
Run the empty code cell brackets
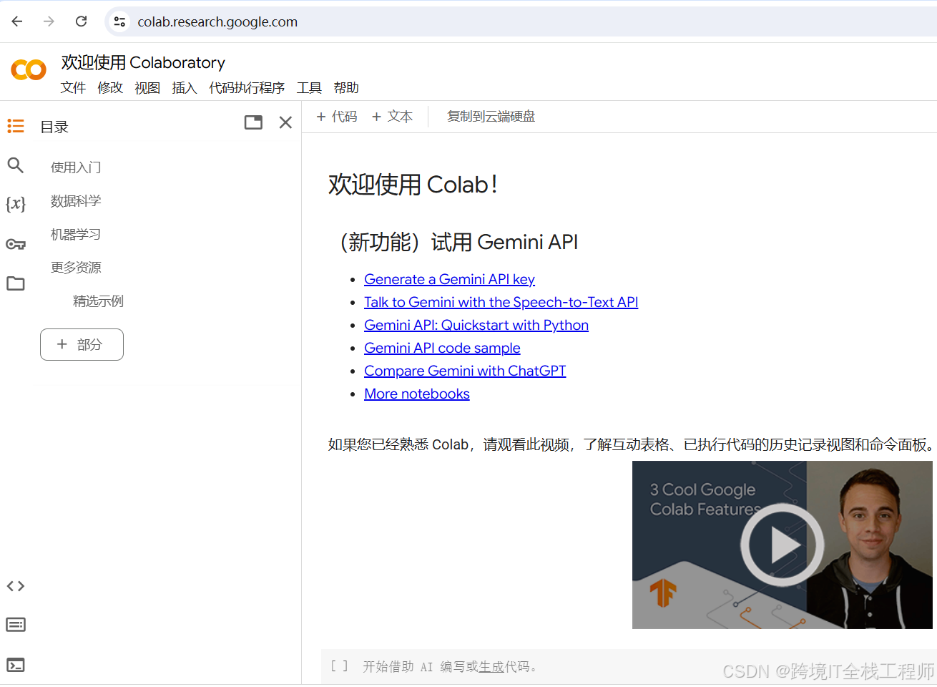[339, 666]
